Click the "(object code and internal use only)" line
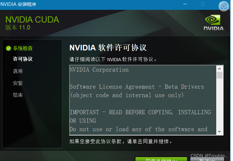This screenshot has height=161, width=233. tap(127, 95)
